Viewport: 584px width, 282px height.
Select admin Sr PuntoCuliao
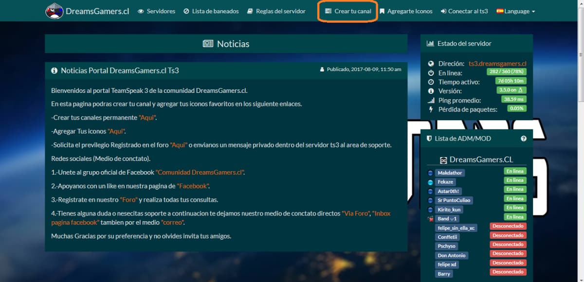(x=454, y=200)
